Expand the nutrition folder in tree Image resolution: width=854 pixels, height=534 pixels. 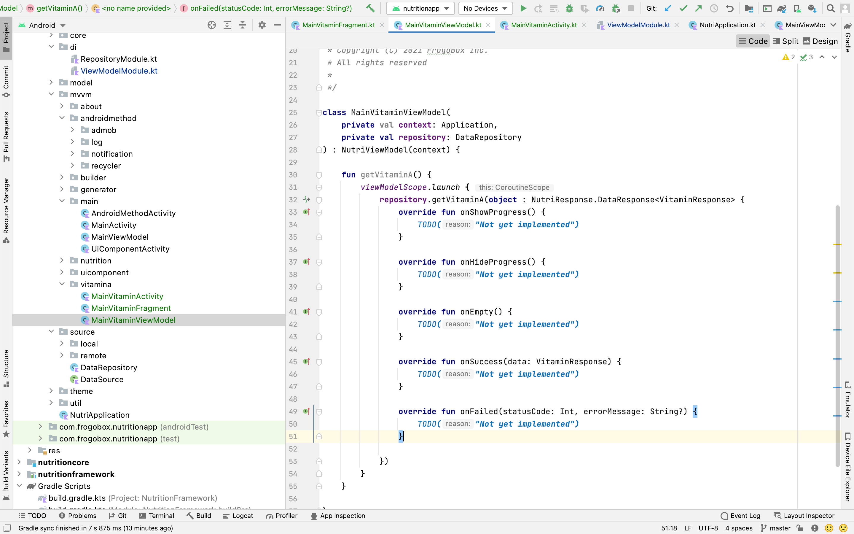[62, 261]
